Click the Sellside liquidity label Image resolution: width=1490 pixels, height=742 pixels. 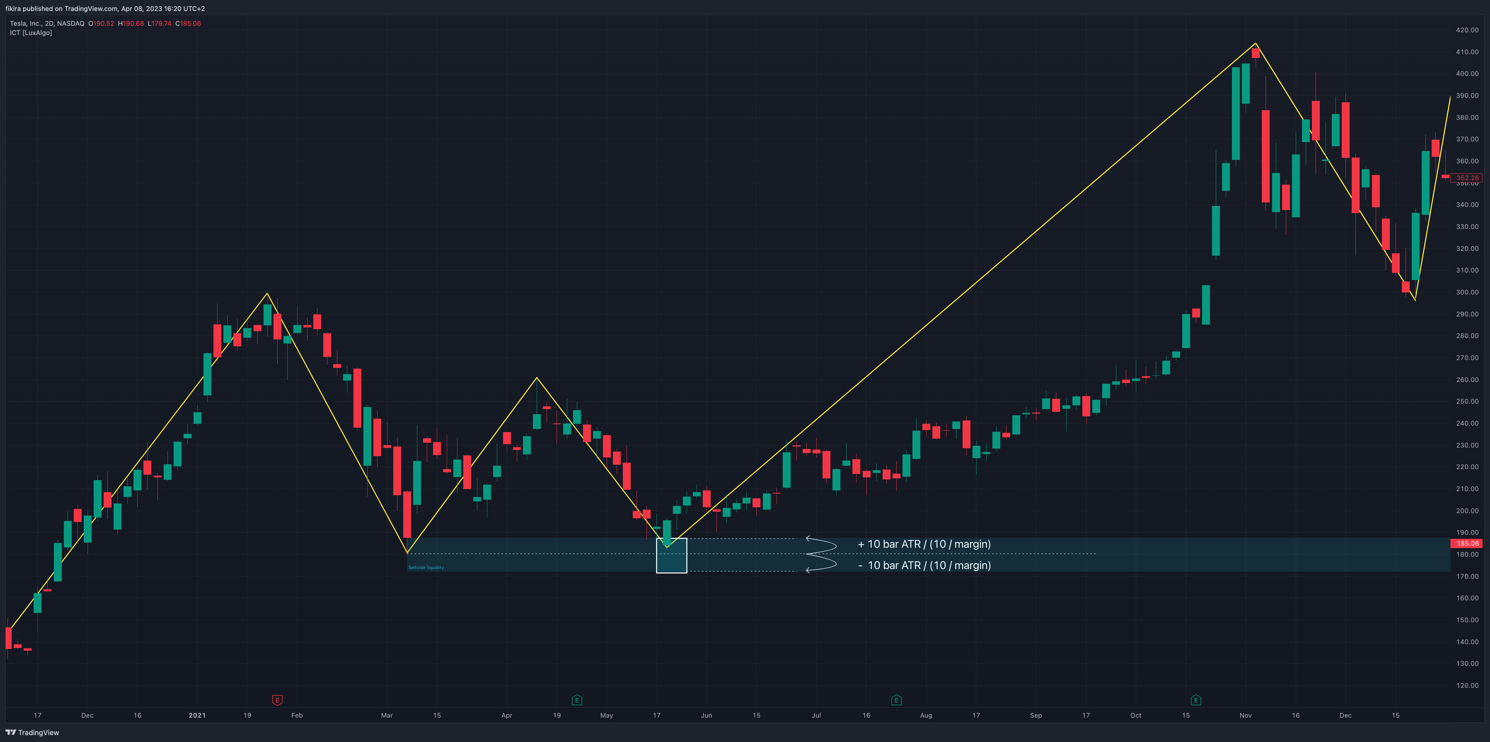click(426, 567)
